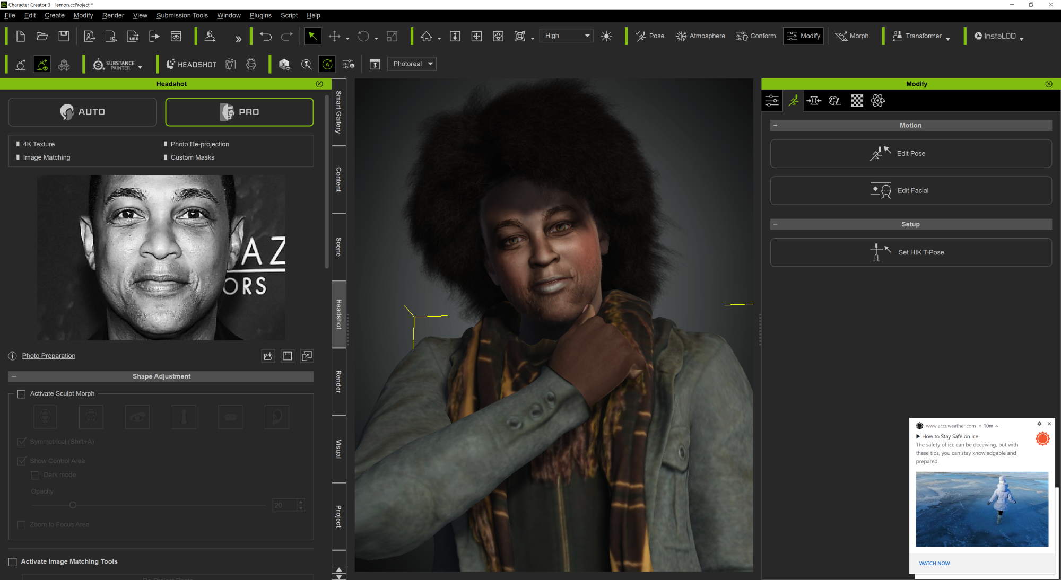This screenshot has height=580, width=1061.
Task: Toggle the green circled A auto button
Action: click(x=327, y=65)
